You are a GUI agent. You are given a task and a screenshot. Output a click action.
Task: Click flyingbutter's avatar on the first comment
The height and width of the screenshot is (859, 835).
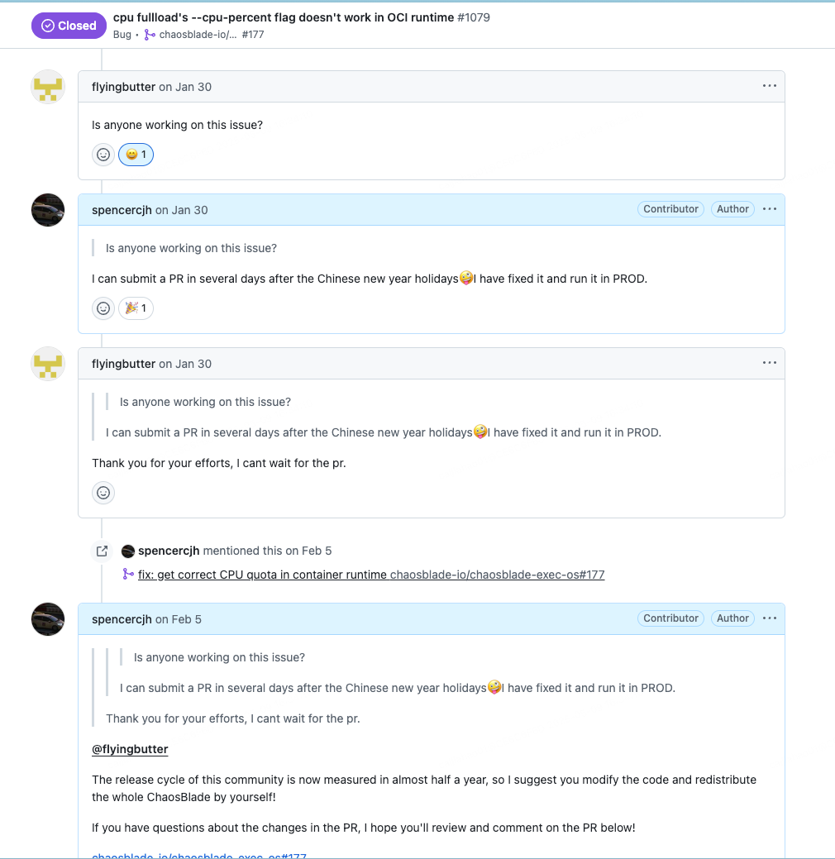(x=48, y=87)
